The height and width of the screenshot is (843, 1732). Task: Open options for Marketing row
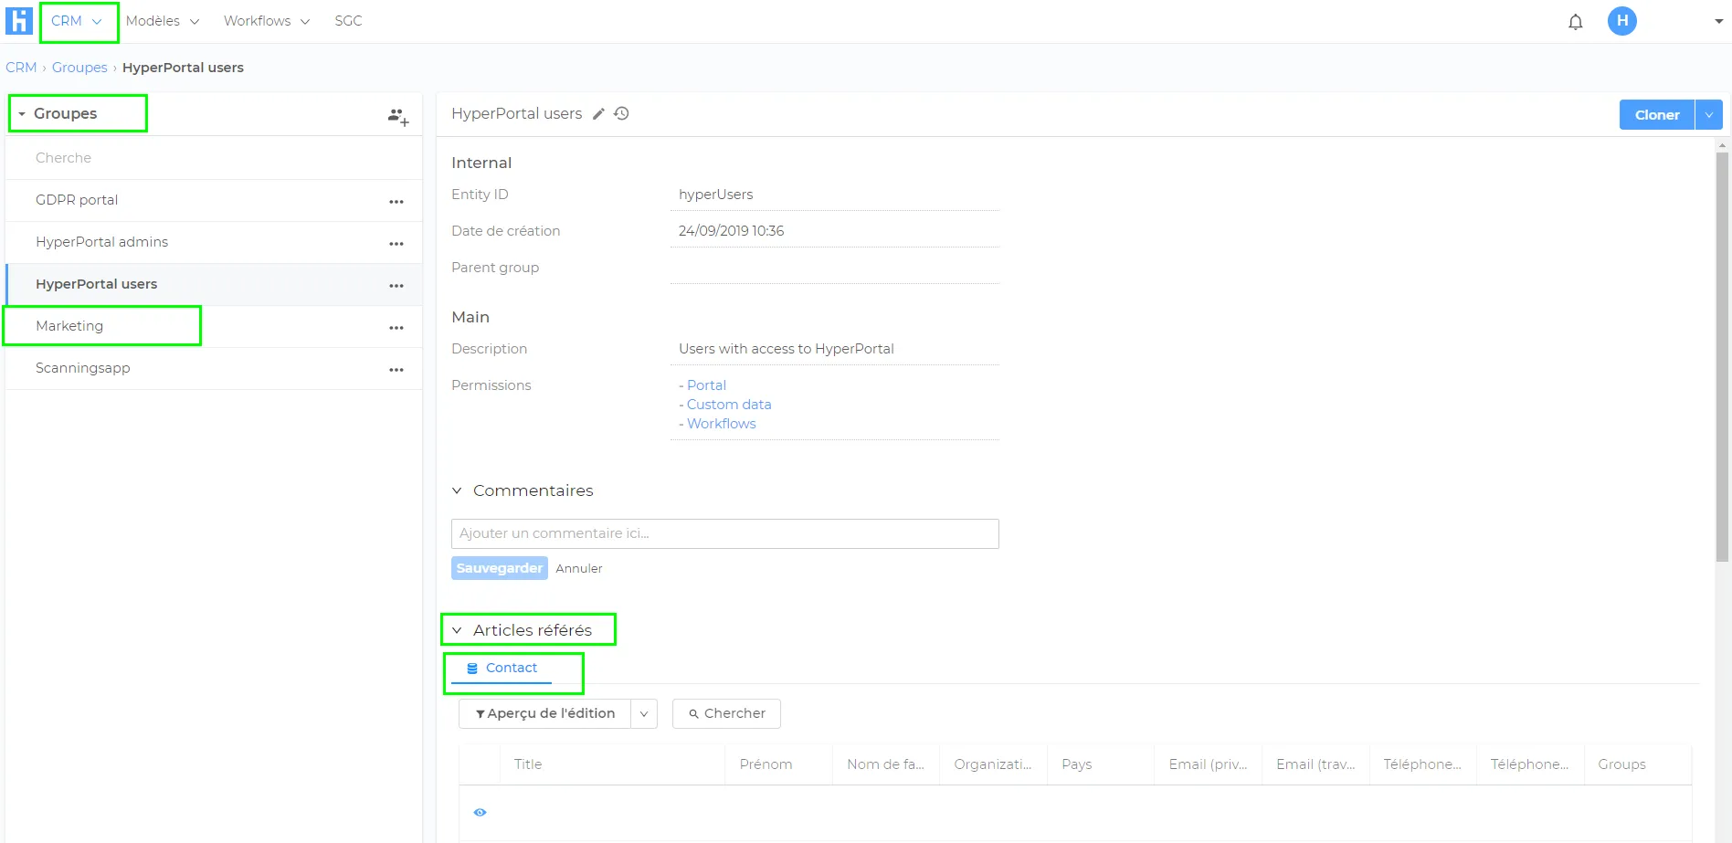point(396,328)
